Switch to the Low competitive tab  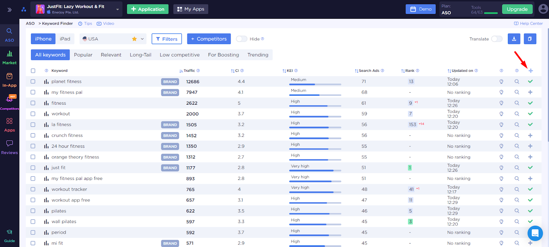tap(179, 55)
